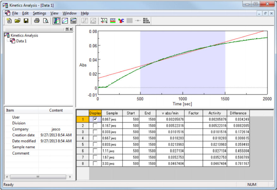The height and width of the screenshot is (190, 277).
Task: Open a file with the folder icon
Action: pyautogui.click(x=17, y=21)
